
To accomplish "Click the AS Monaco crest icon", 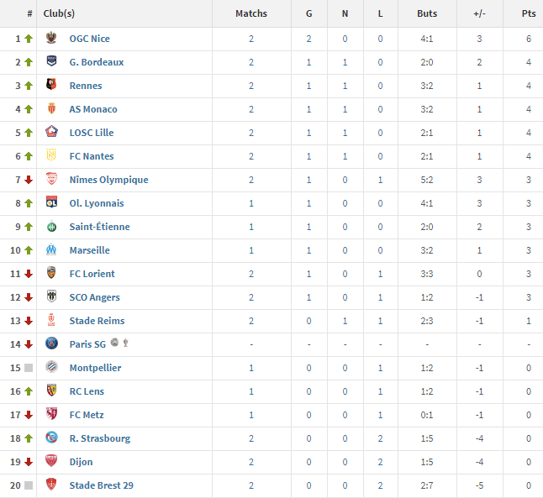I will 51,108.
